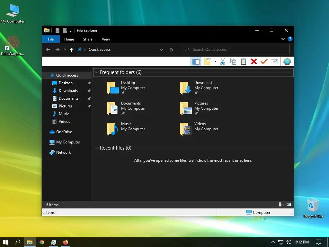Image resolution: width=329 pixels, height=247 pixels.
Task: Click the title bar Properties quick access icon
Action: click(x=57, y=31)
